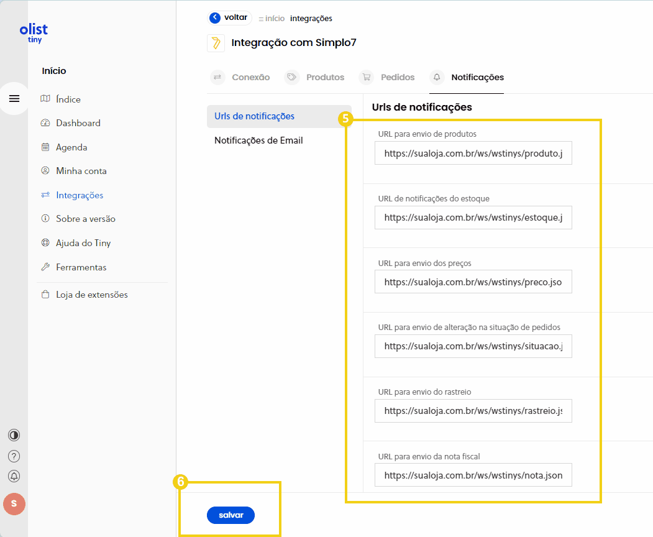Click the blue voltar arrow icon
Image resolution: width=653 pixels, height=537 pixels.
[x=215, y=17]
